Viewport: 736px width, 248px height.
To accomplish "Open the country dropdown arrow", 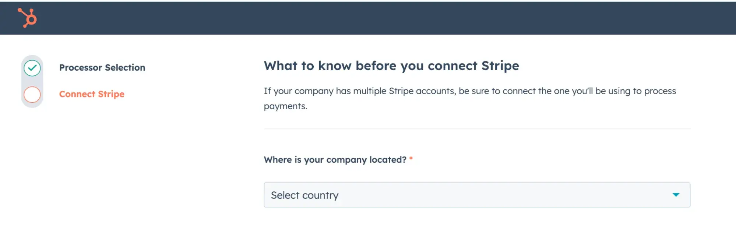I will click(676, 195).
